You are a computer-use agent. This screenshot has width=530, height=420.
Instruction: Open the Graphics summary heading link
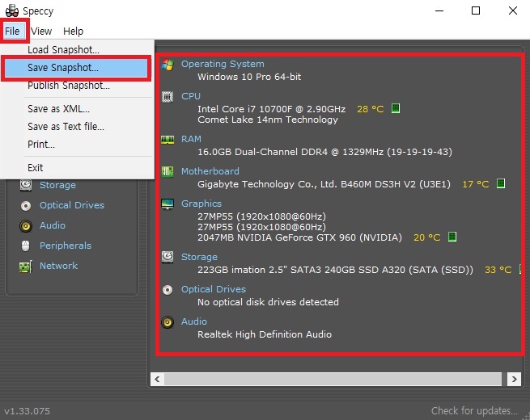(201, 204)
